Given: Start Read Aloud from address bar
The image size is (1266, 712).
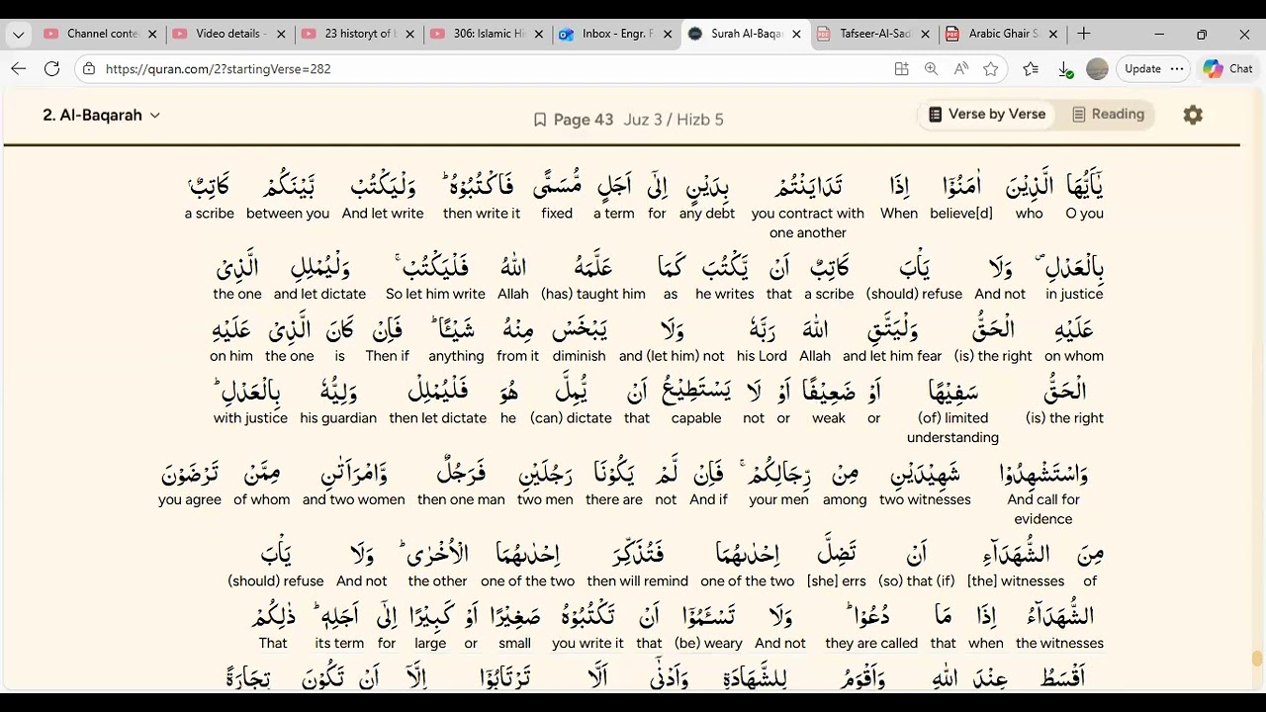Looking at the screenshot, I should pos(961,69).
